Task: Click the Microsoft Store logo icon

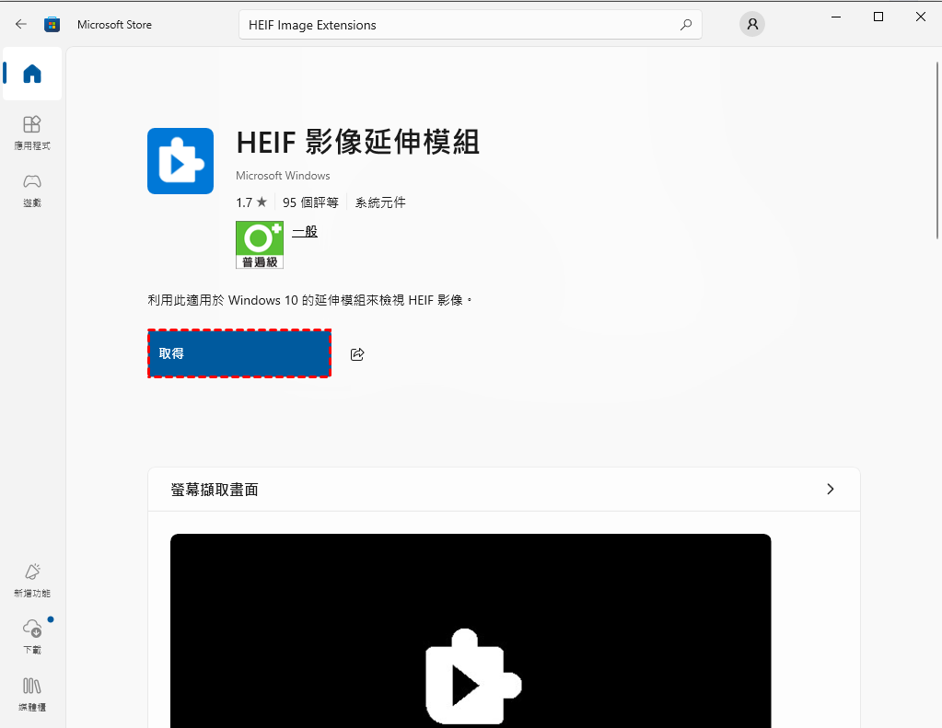Action: (52, 25)
